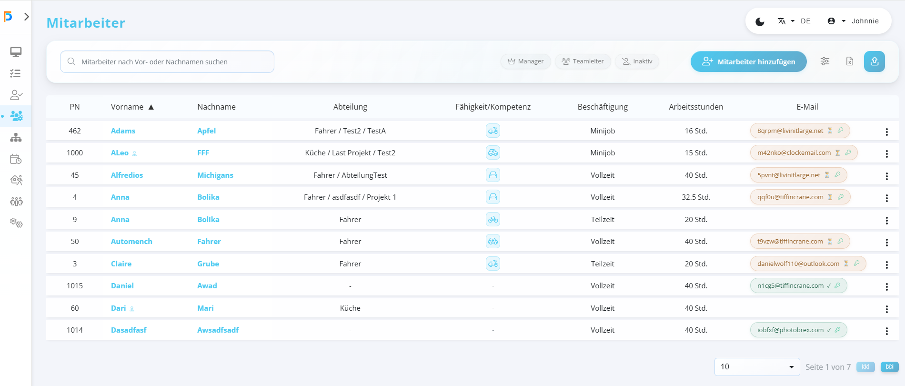Click the employee search input field
Image resolution: width=905 pixels, height=386 pixels.
pos(167,62)
